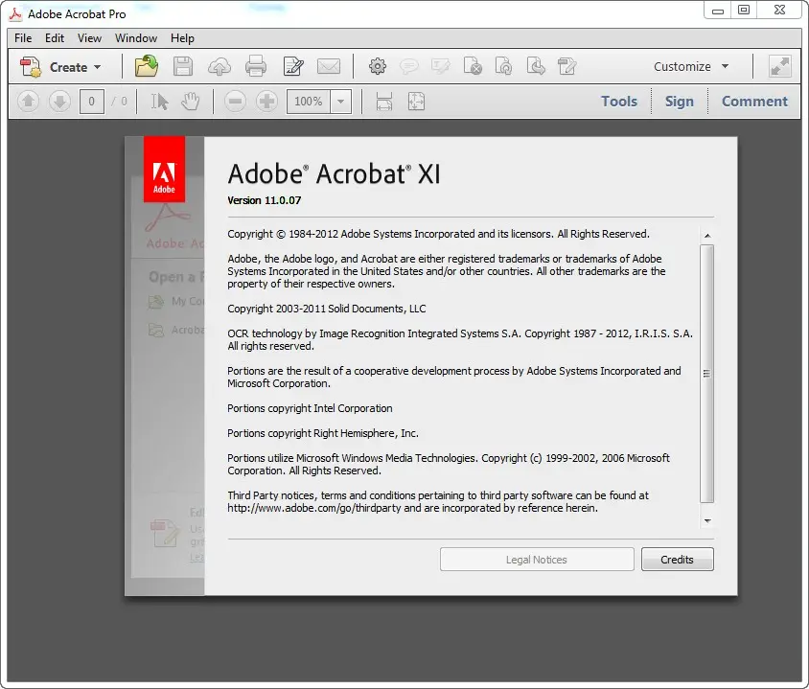Click the Version 11.0.07 text
809x689 pixels.
[x=265, y=200]
